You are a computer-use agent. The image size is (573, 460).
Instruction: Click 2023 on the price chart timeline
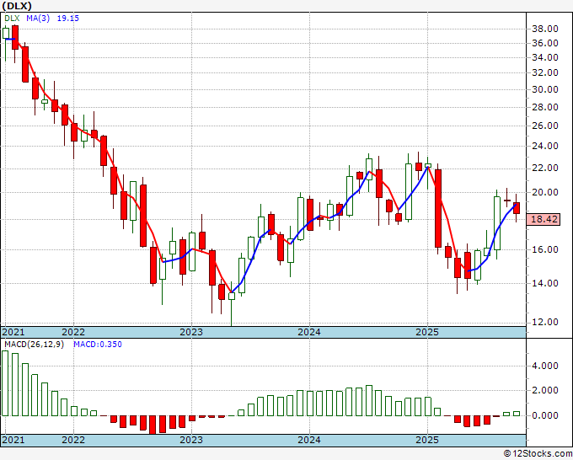(191, 332)
